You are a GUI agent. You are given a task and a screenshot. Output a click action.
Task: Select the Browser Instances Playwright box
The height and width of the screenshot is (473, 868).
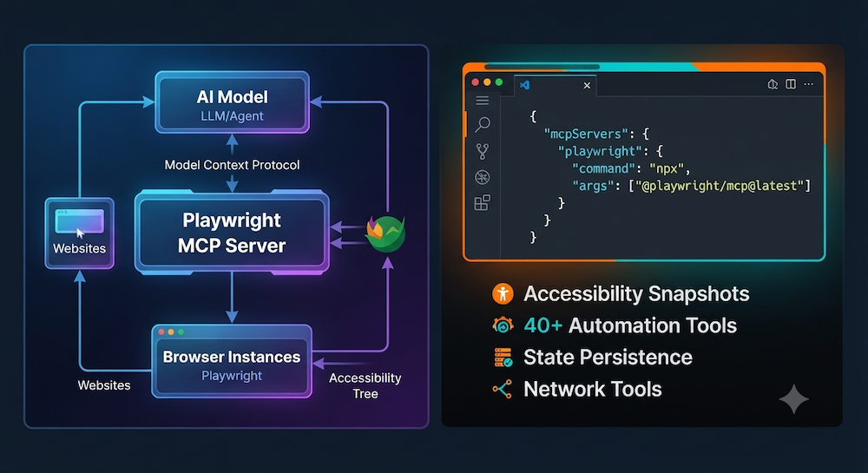[x=232, y=361]
